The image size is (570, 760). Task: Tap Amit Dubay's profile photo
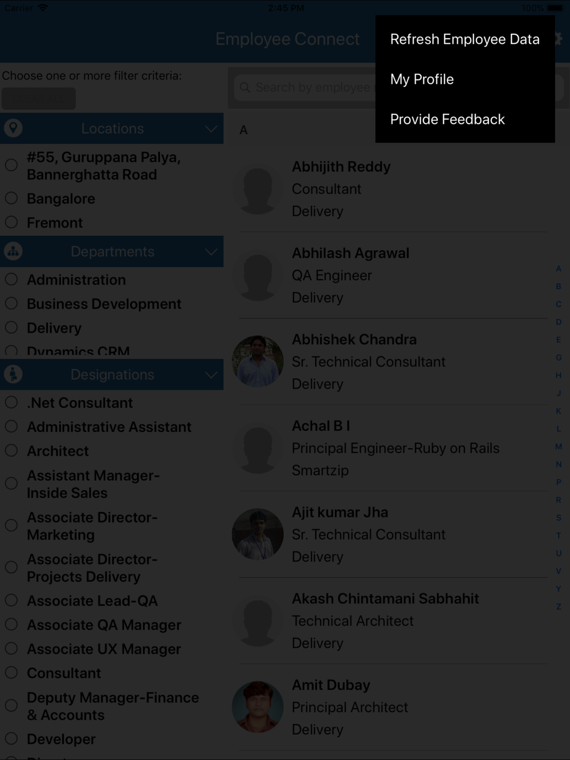(x=258, y=707)
